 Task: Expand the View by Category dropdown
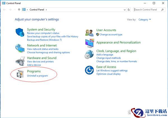coord(144,20)
